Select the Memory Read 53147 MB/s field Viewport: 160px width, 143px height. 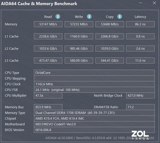(48, 24)
